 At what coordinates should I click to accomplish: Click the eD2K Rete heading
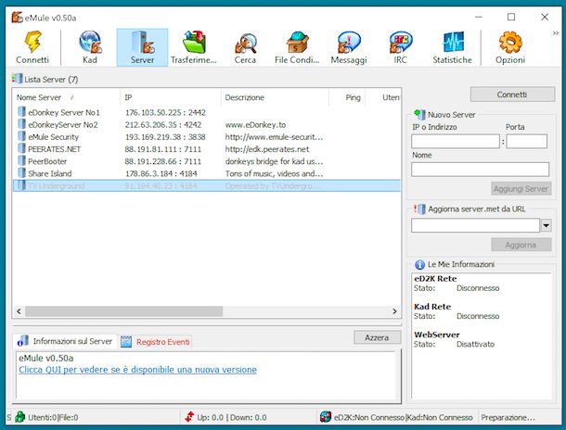click(x=435, y=279)
